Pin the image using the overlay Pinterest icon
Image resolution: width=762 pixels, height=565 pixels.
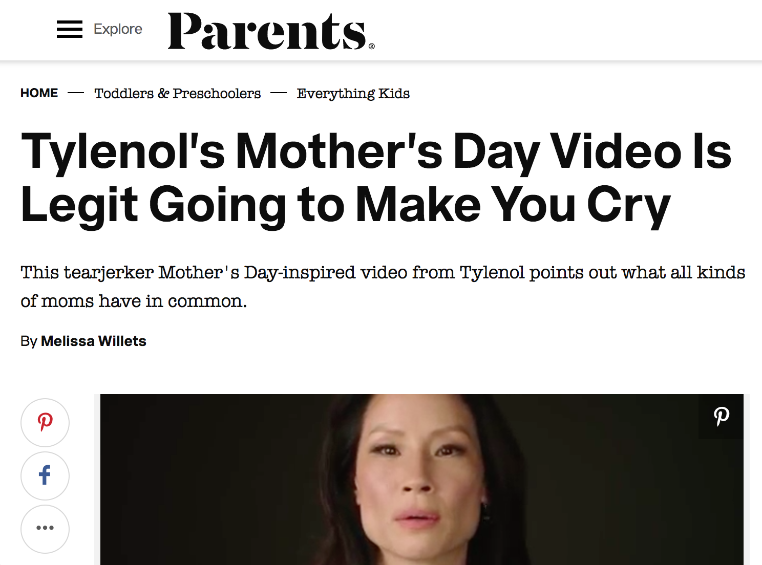pos(721,416)
